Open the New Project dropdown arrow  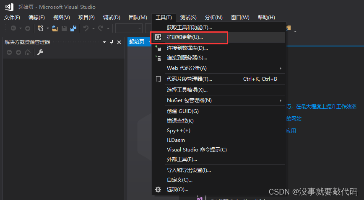(x=47, y=28)
